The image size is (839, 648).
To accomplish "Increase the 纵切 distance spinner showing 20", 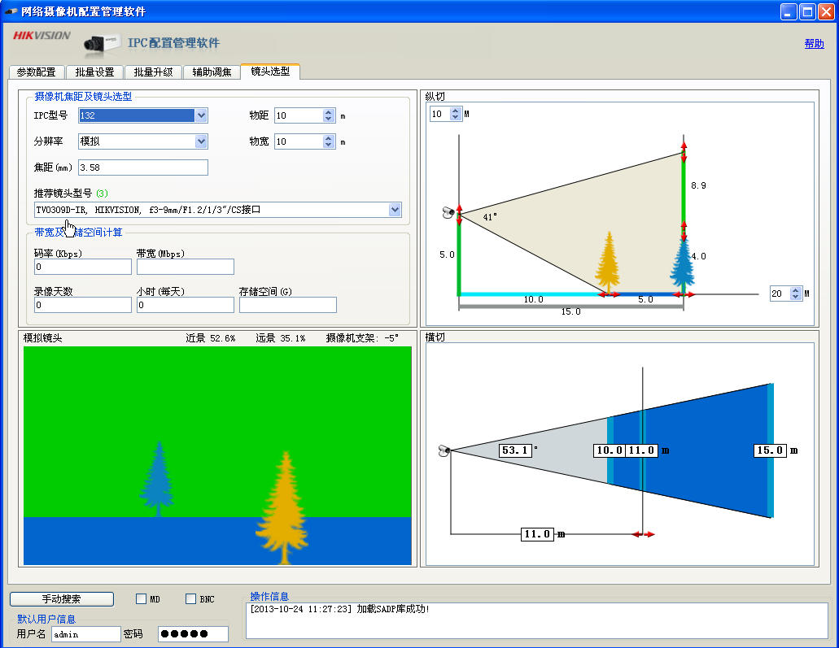I will pos(795,290).
